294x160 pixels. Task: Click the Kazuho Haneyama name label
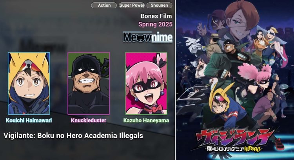[x=146, y=121]
